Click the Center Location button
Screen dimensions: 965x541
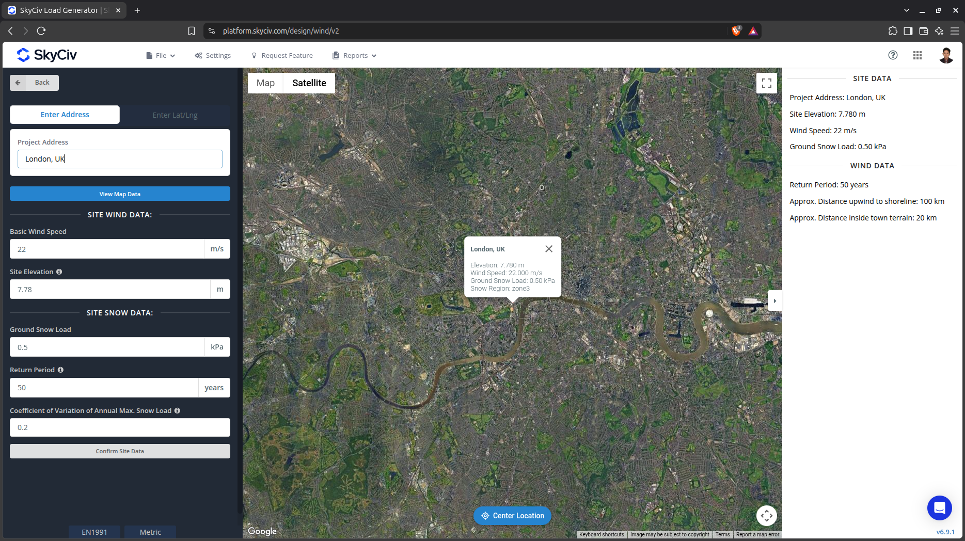[512, 516]
